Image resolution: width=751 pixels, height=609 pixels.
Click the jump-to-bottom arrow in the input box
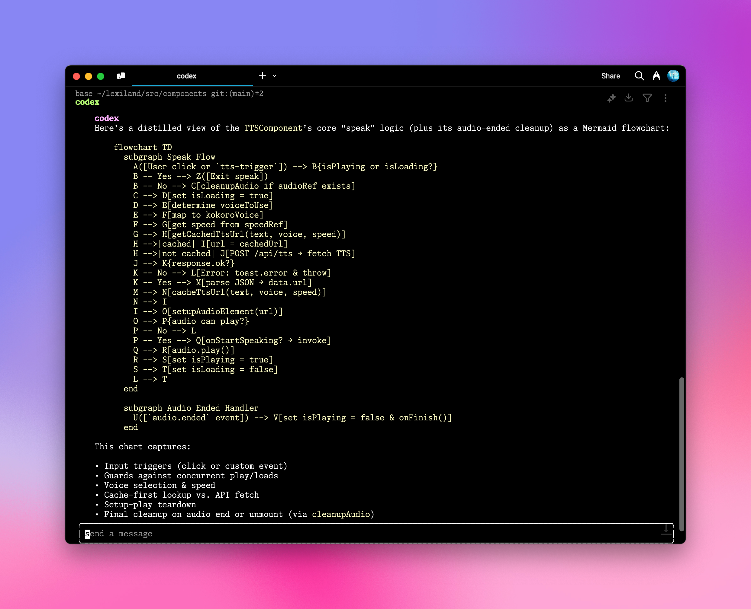[x=666, y=529]
